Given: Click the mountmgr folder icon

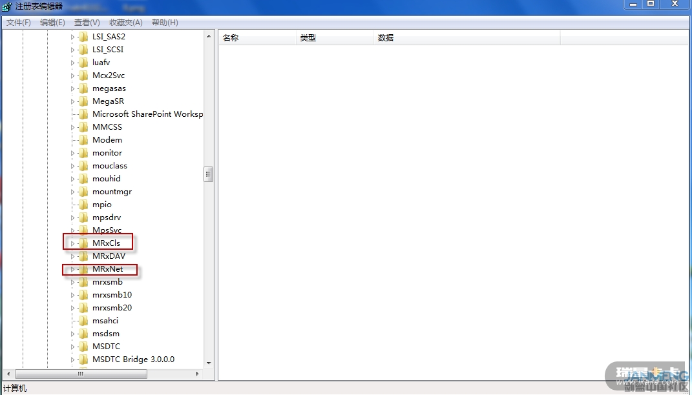Looking at the screenshot, I should tap(83, 191).
